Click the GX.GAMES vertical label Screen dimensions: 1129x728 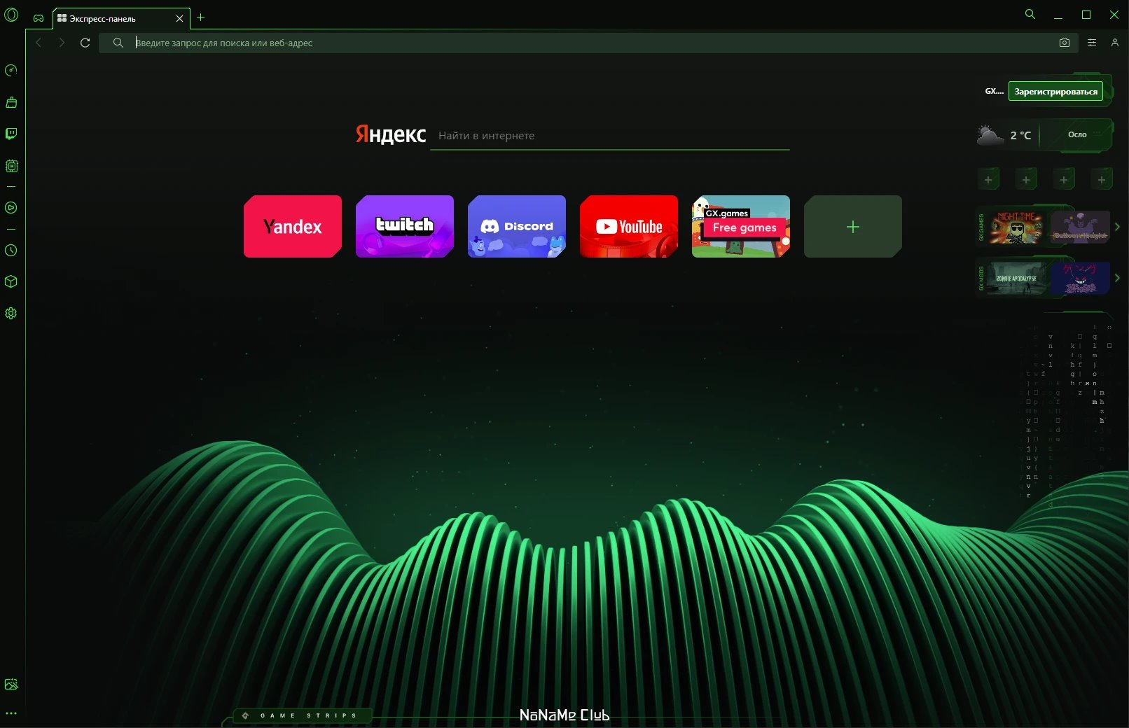pos(981,227)
